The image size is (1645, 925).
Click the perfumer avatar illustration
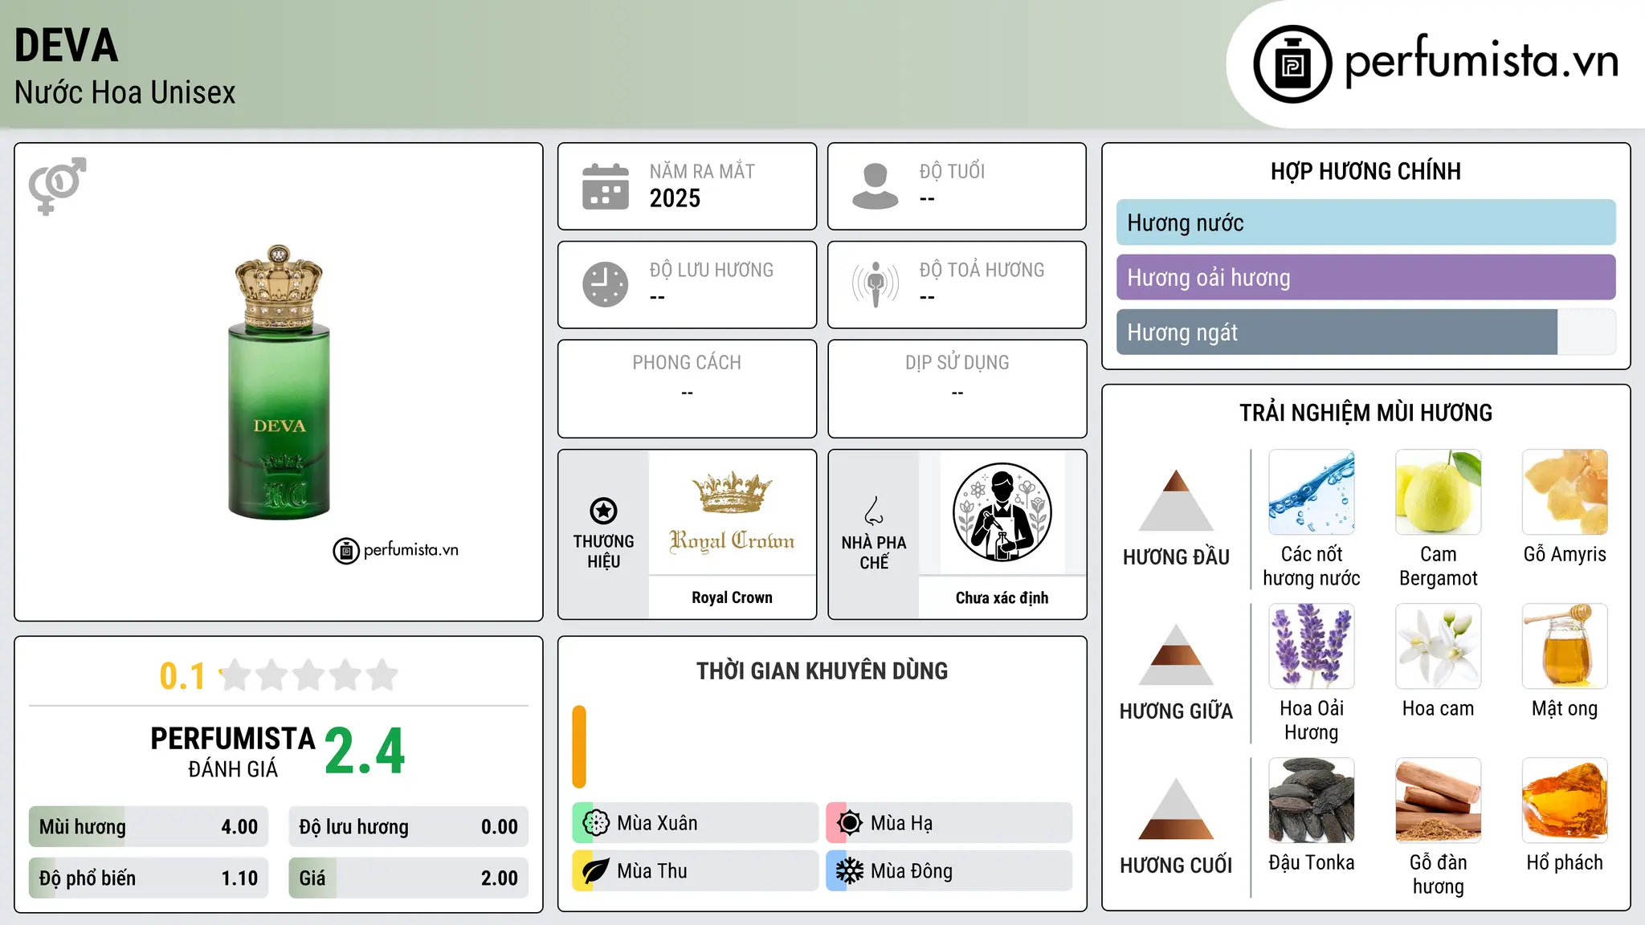pyautogui.click(x=1002, y=512)
